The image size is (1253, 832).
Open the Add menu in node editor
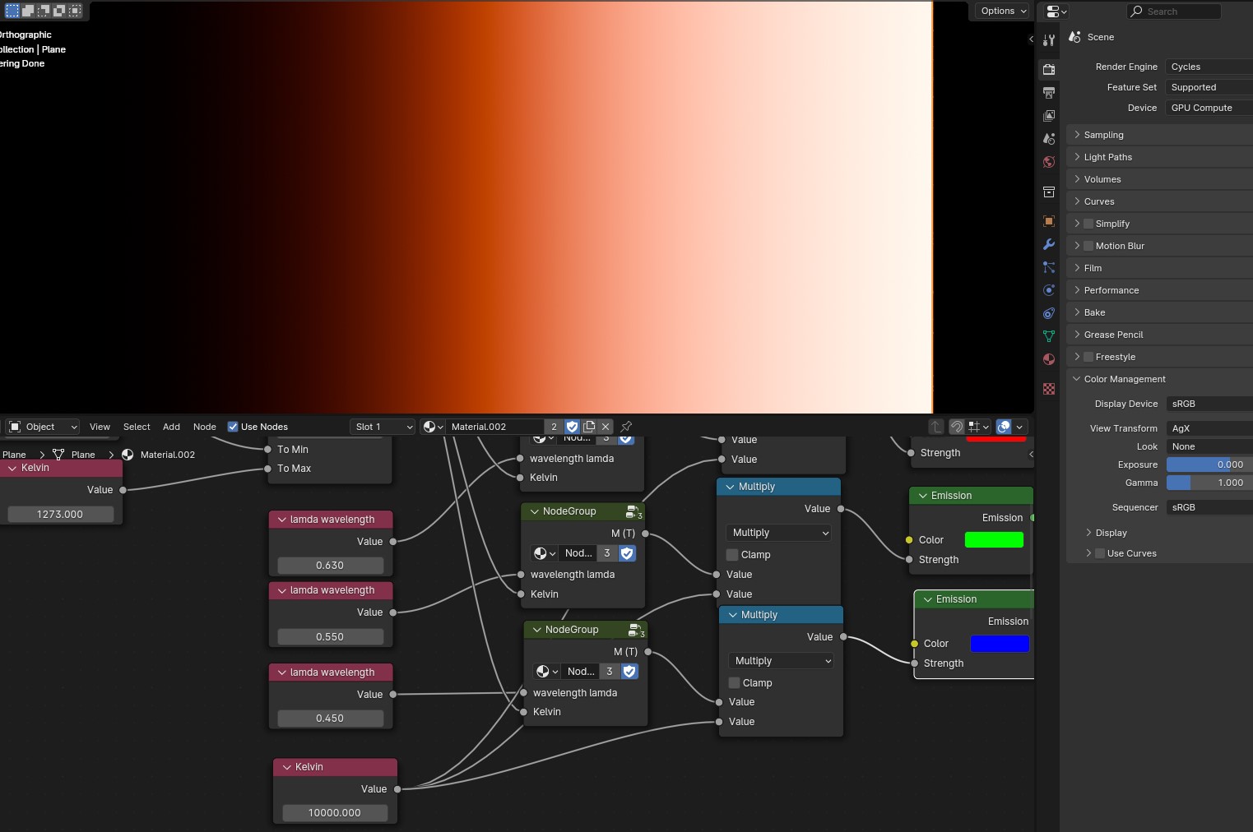171,427
